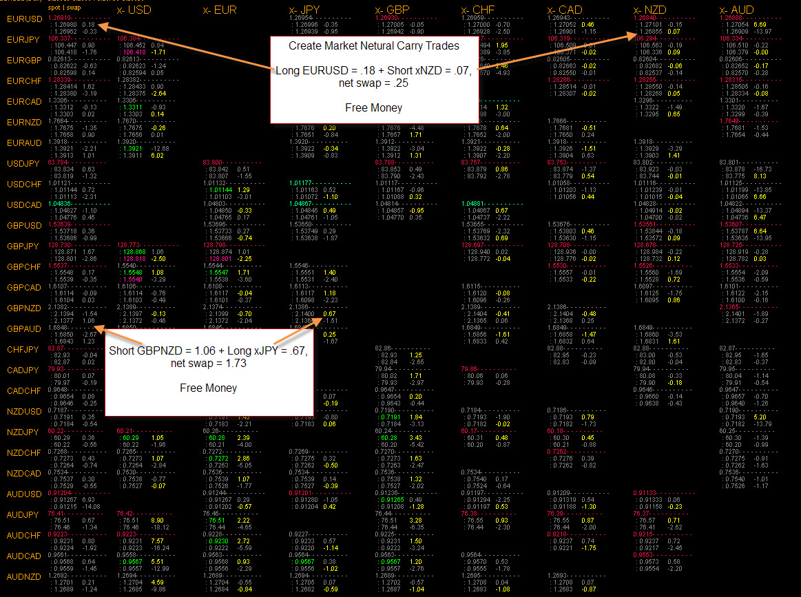Select the EURNZD row label
Viewport: 801px width, 597px height.
coord(24,122)
